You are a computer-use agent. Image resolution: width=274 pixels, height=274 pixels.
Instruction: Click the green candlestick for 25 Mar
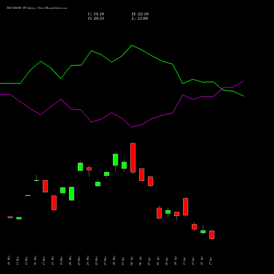tap(98, 184)
